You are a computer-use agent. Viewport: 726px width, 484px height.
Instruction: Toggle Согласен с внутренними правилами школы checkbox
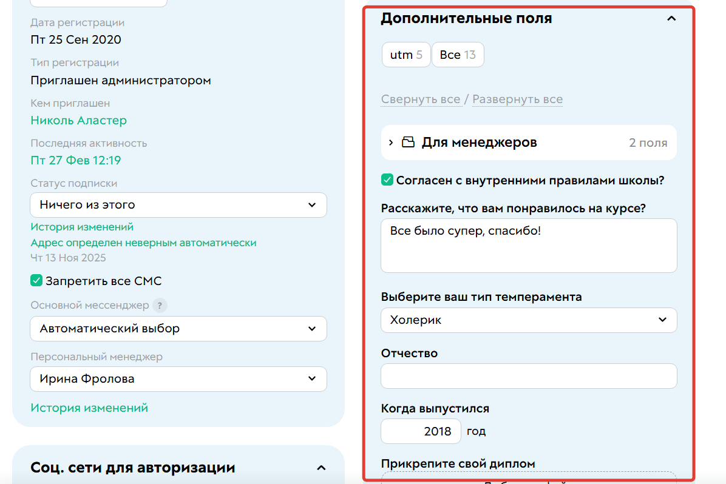tap(387, 180)
